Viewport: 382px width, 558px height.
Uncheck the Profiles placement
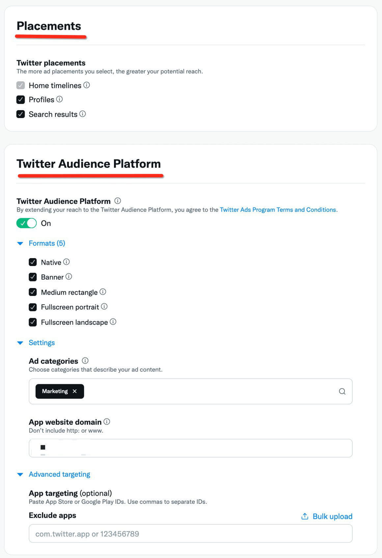[x=20, y=100]
